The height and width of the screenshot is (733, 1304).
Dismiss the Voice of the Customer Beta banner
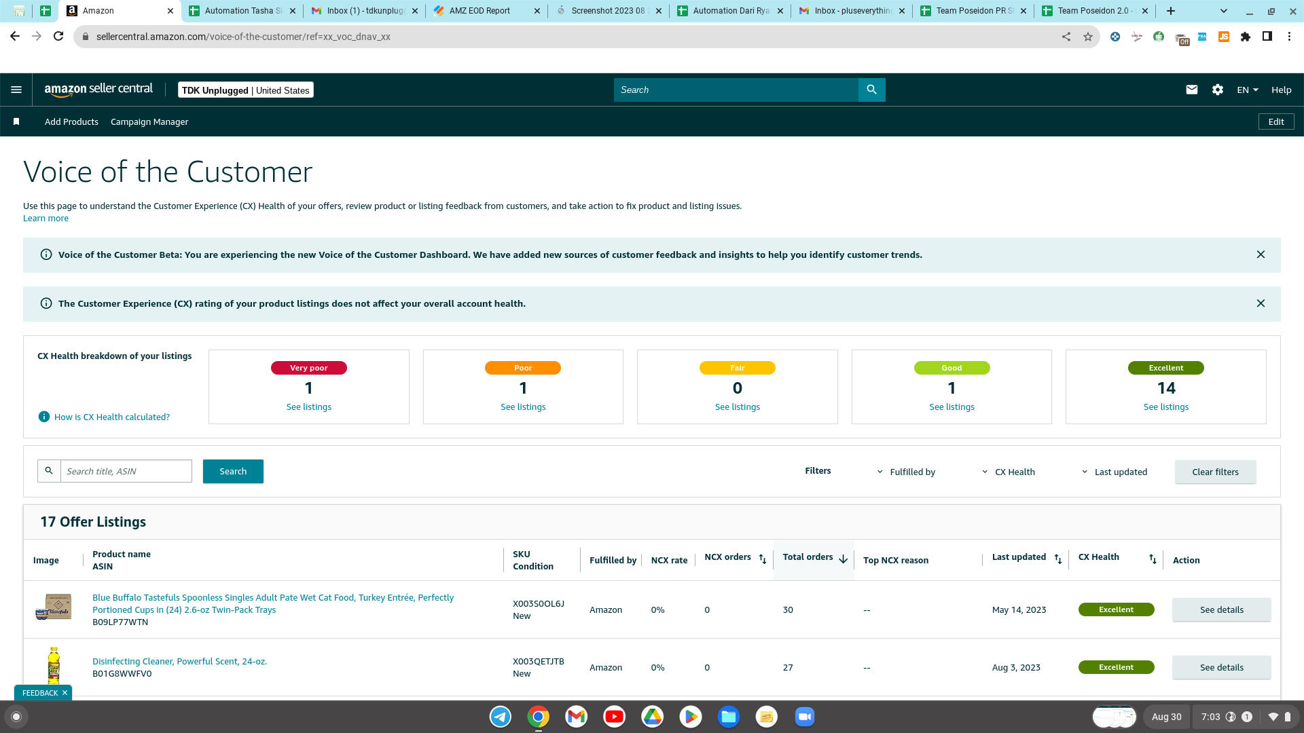(x=1261, y=255)
